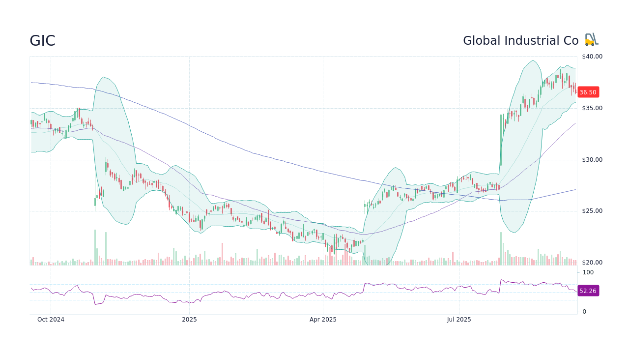Click the 2025 date axis label
Image resolution: width=629 pixels, height=354 pixels.
(x=189, y=320)
